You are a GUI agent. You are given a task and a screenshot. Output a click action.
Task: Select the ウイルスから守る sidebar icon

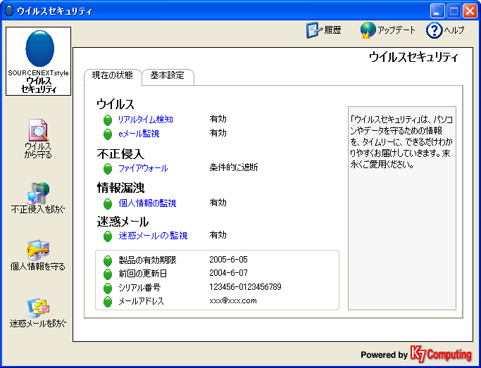[39, 130]
